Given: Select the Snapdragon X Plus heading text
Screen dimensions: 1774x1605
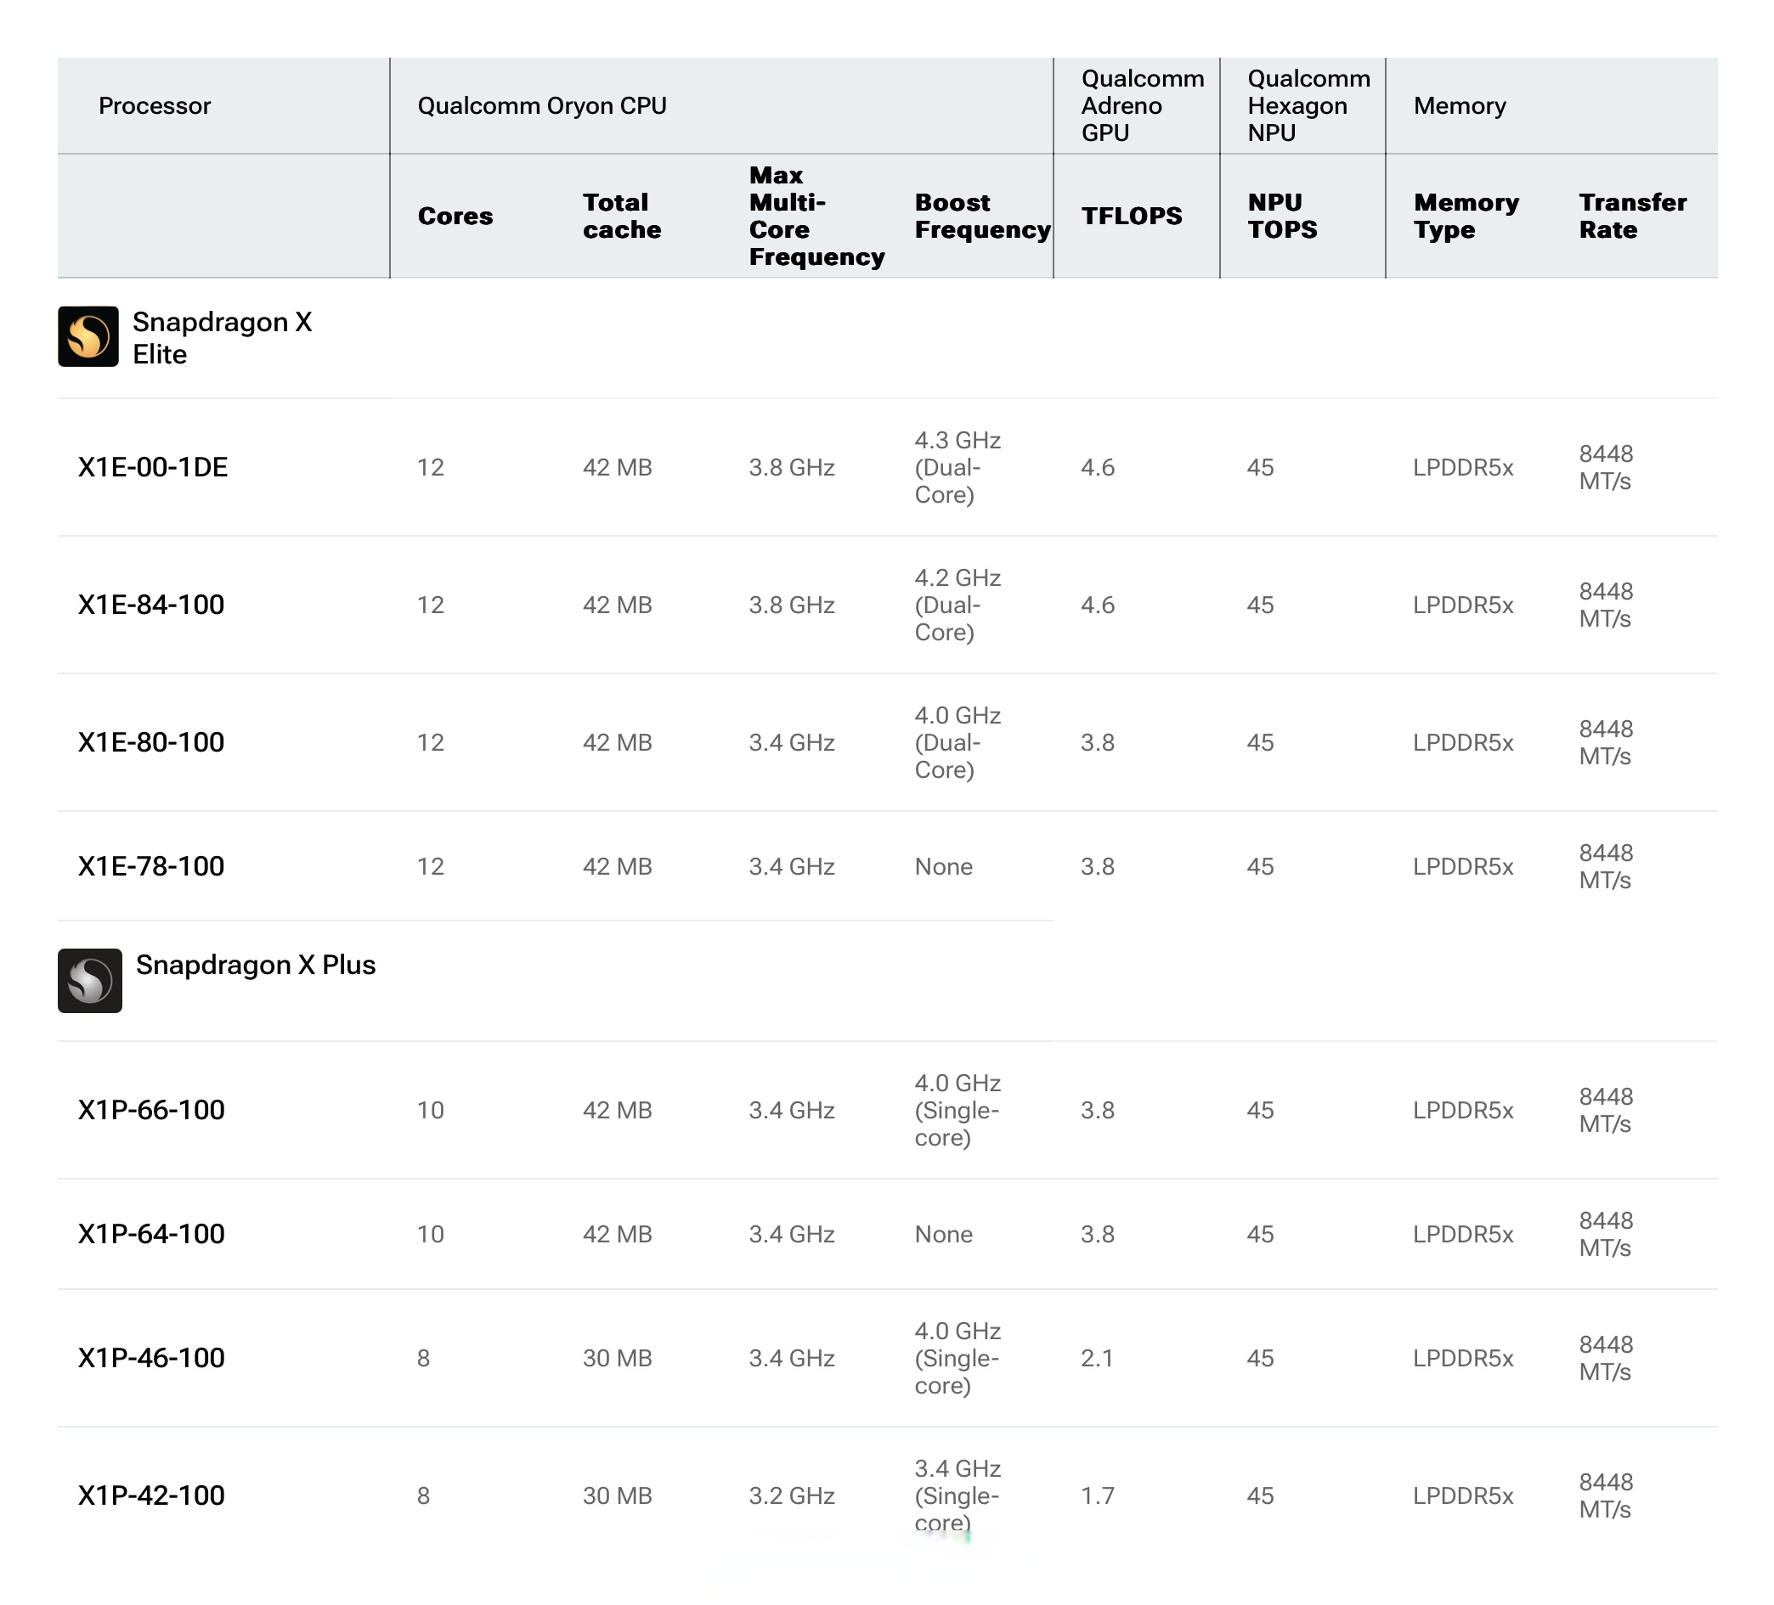Looking at the screenshot, I should click(x=255, y=965).
